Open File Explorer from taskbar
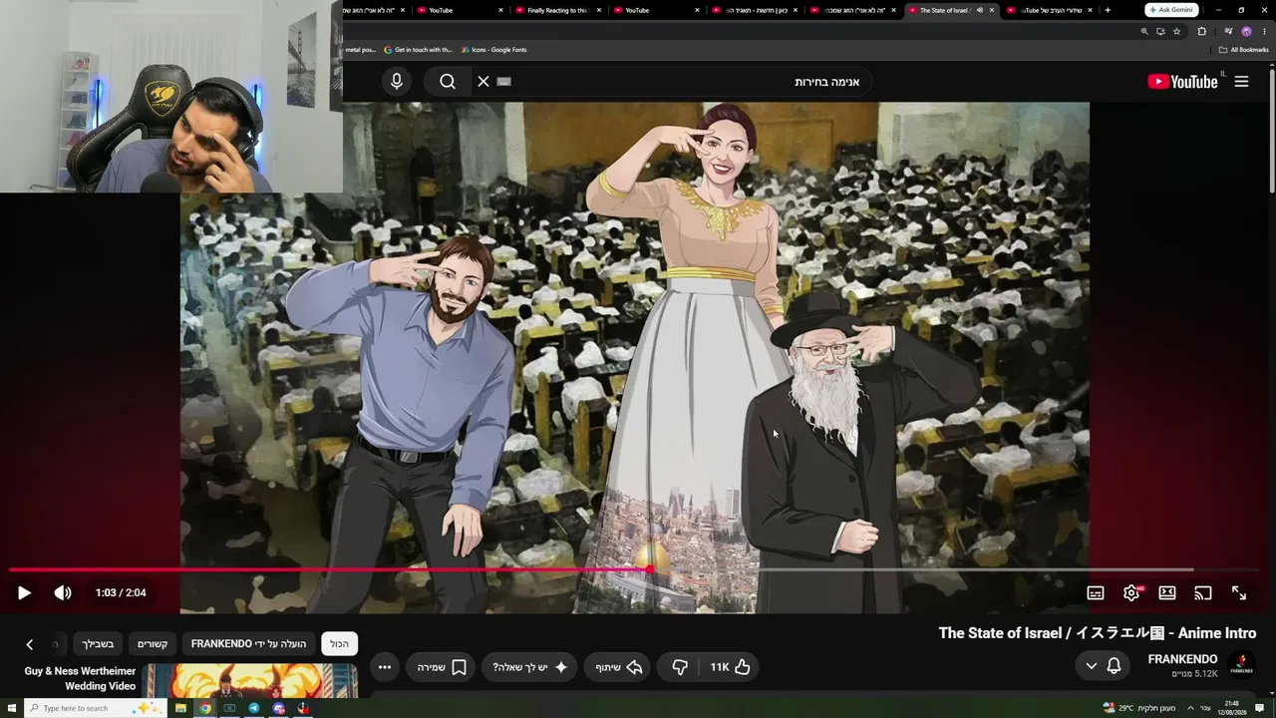Screen dimensions: 1276x718 (x=180, y=708)
